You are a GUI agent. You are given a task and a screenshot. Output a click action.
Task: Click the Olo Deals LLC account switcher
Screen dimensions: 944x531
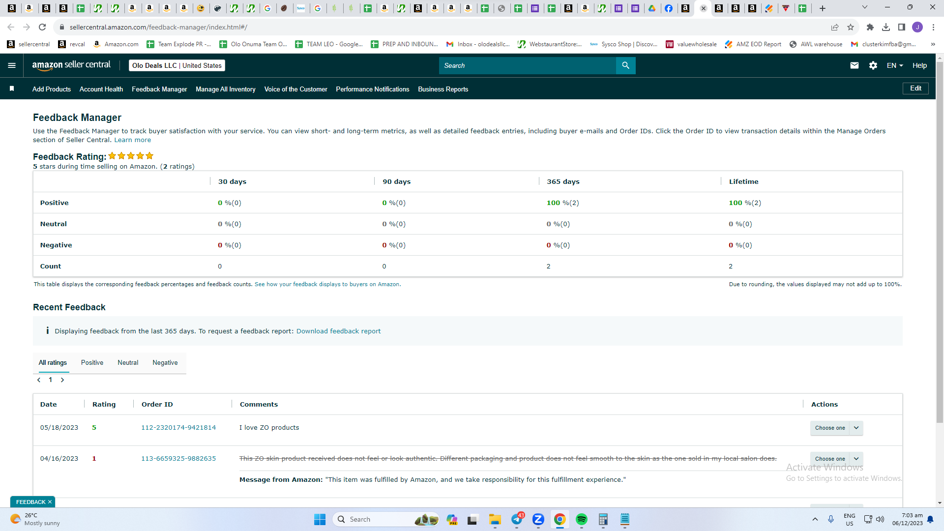click(x=177, y=65)
